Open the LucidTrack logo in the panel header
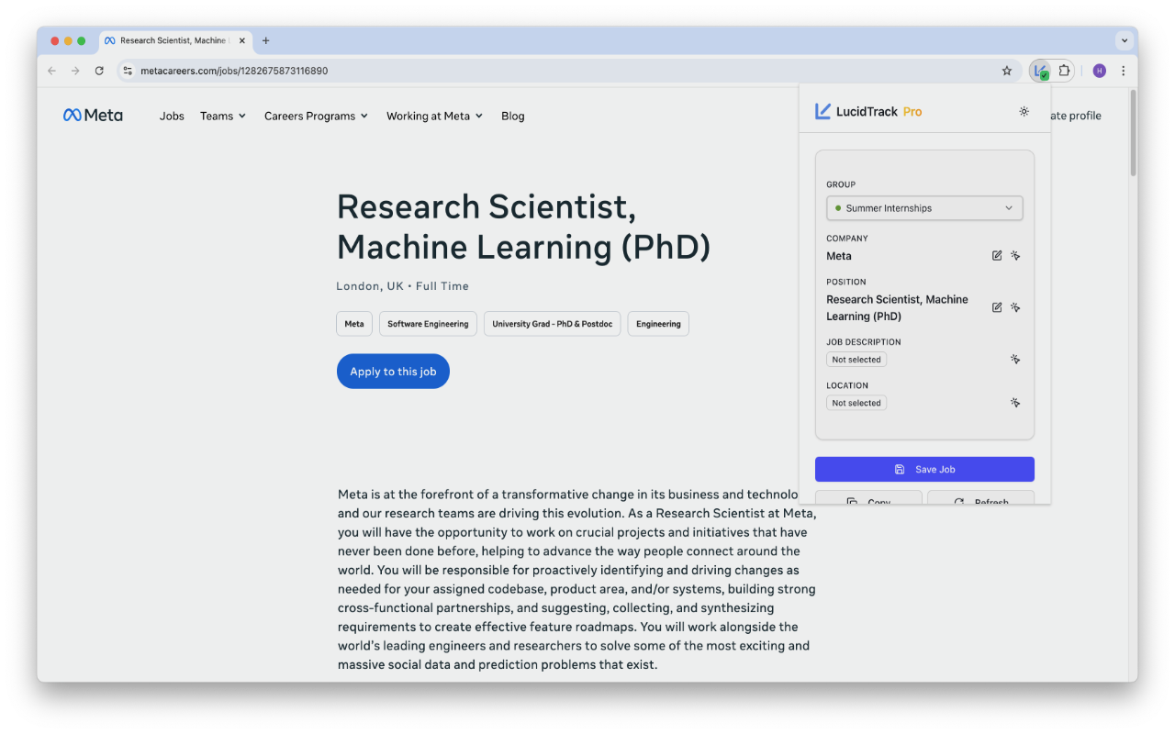 pyautogui.click(x=822, y=110)
